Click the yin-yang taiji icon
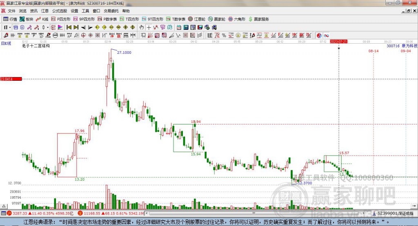418x226 pixels. coord(319,35)
